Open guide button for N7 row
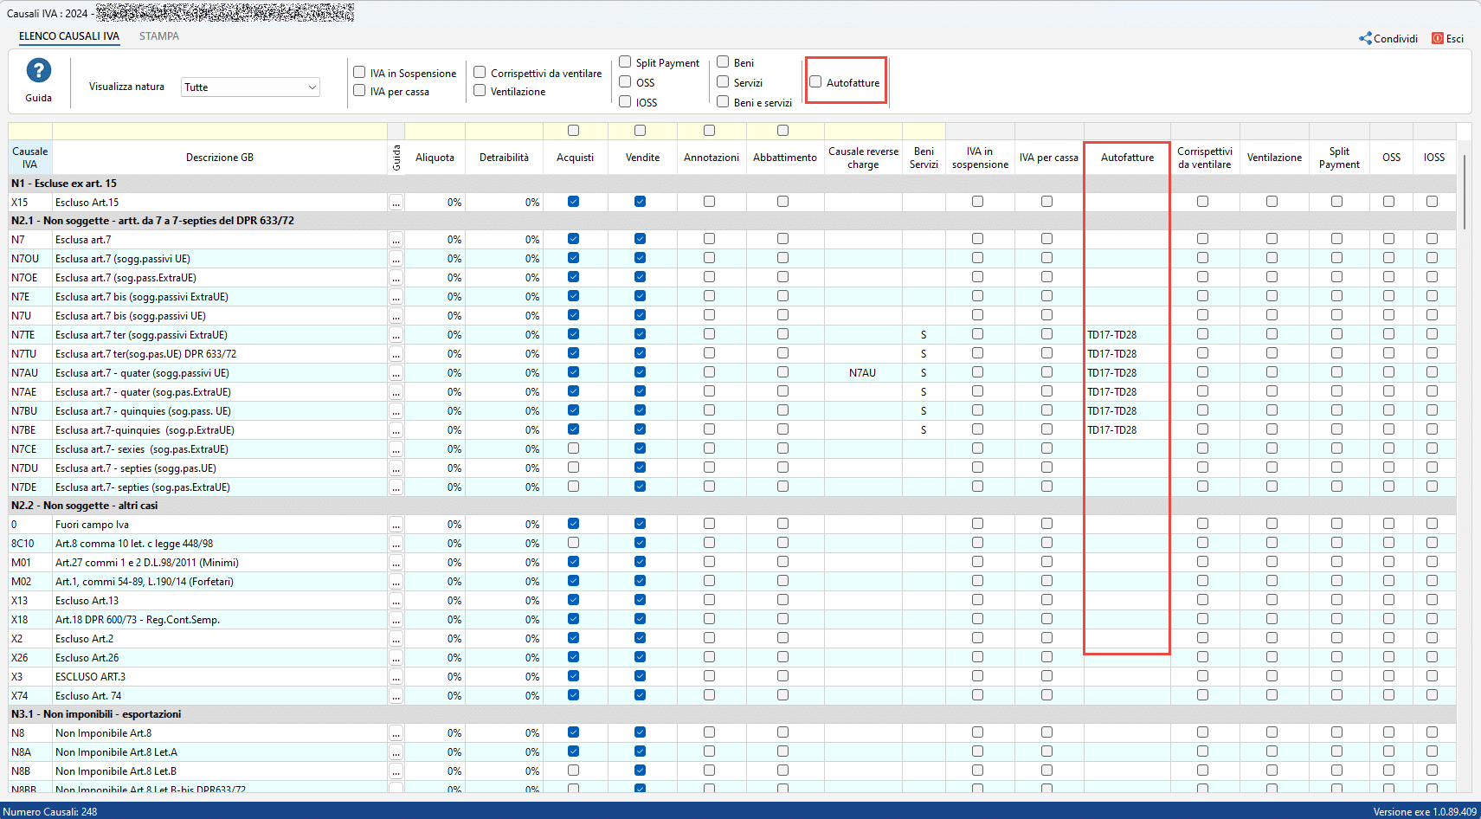 396,240
